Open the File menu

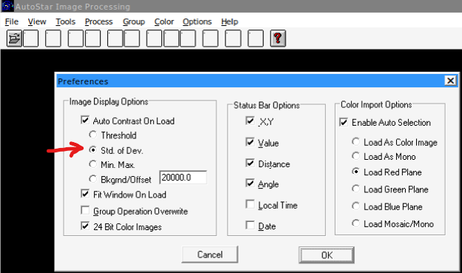point(12,21)
